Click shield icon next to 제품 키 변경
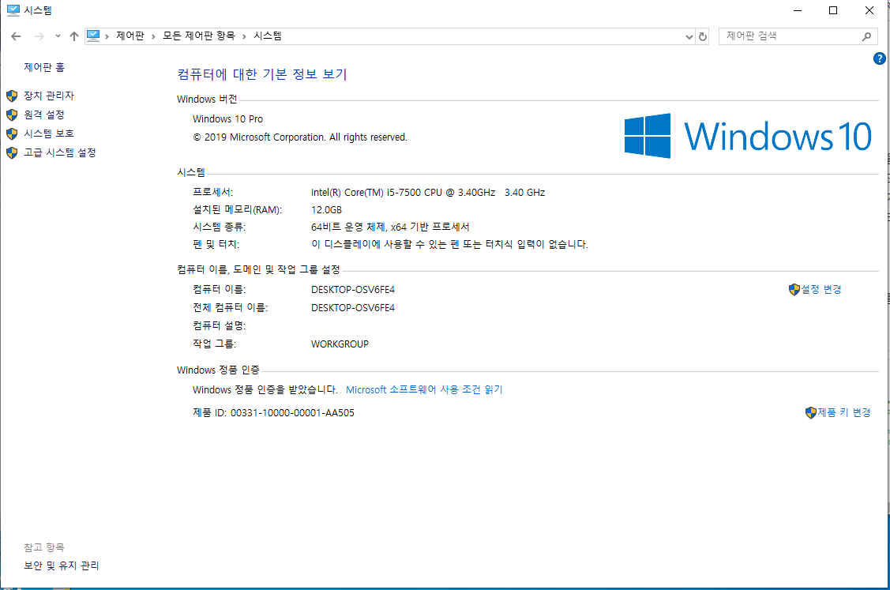The height and width of the screenshot is (590, 890). 810,413
